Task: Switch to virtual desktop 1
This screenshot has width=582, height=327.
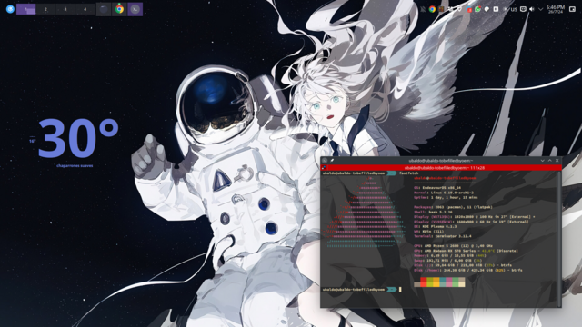Action: 26,9
